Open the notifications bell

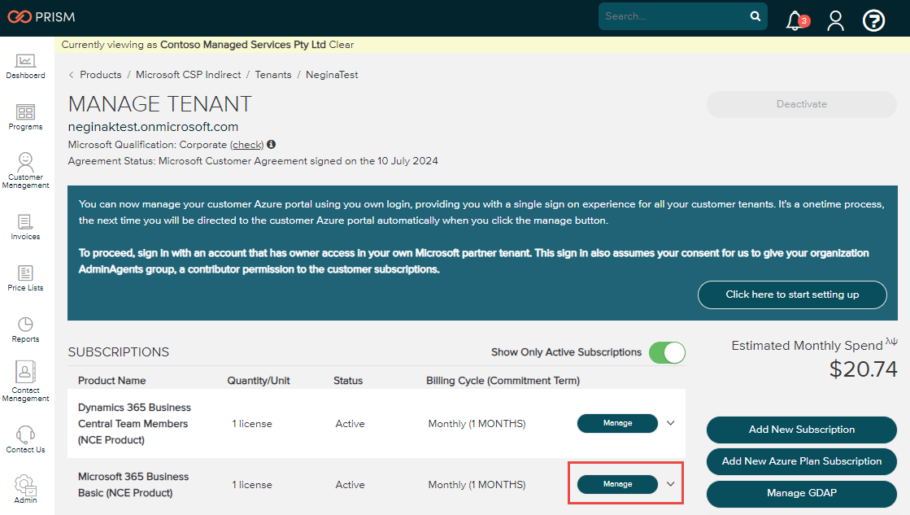(x=797, y=21)
